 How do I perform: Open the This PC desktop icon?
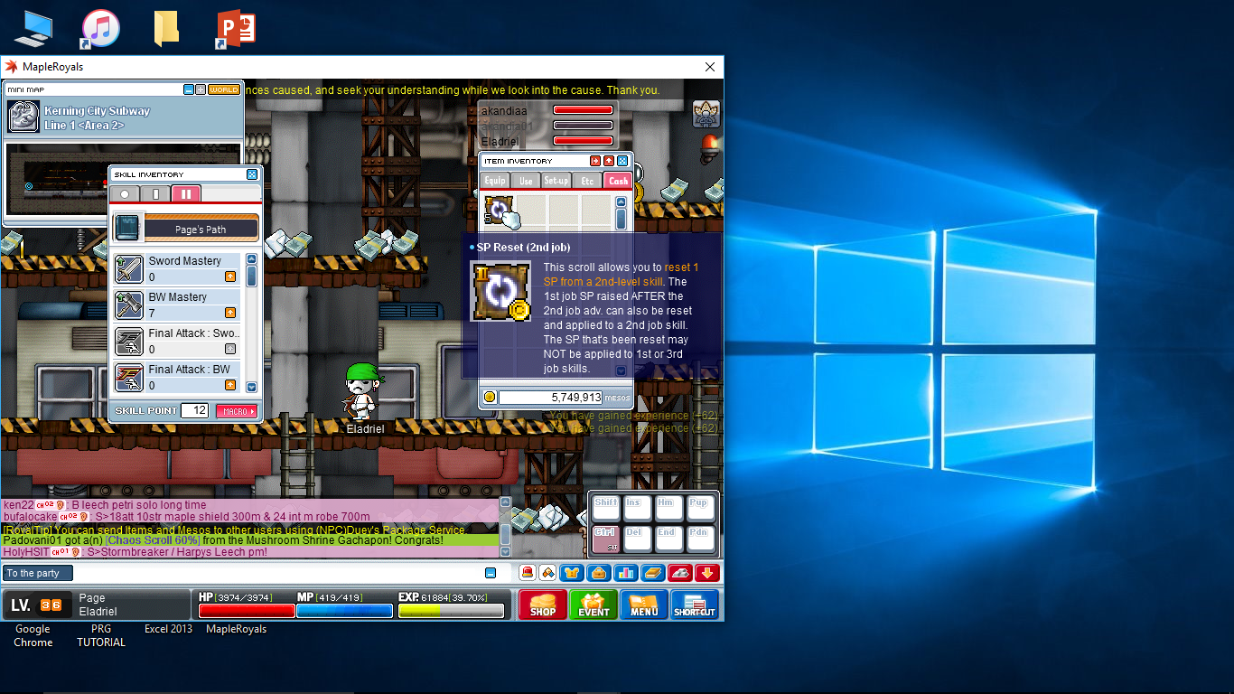pyautogui.click(x=33, y=28)
